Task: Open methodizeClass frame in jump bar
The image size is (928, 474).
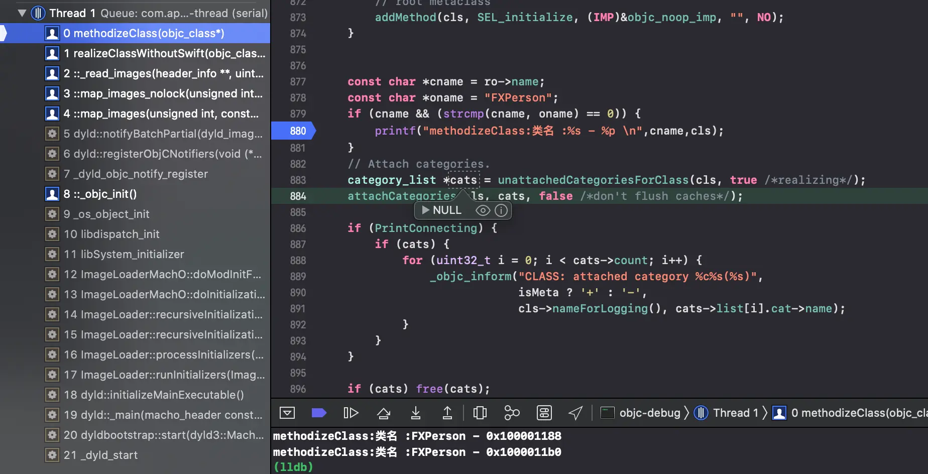Action: click(850, 413)
